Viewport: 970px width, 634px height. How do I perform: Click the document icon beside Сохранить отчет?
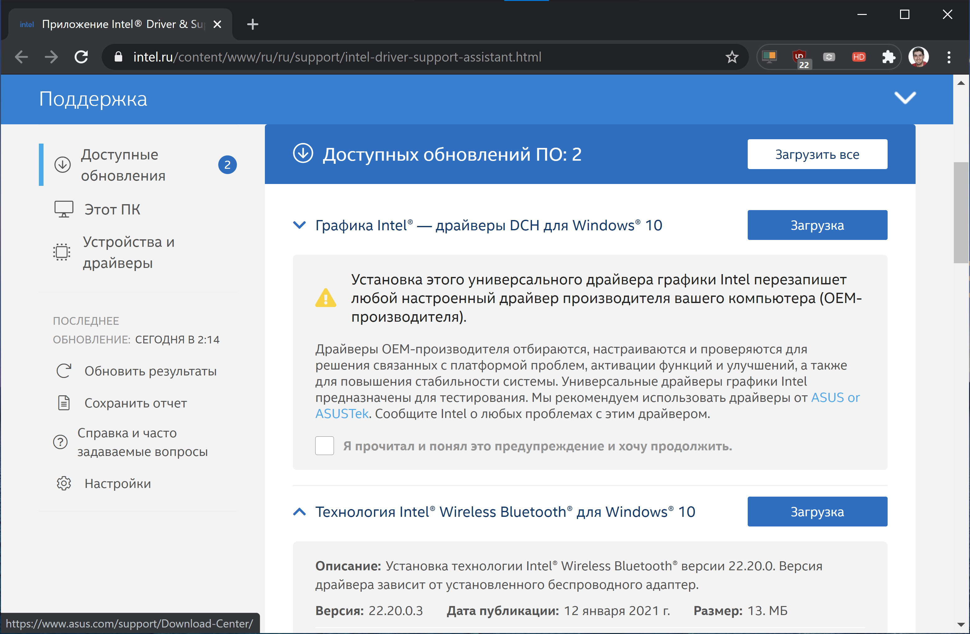tap(64, 402)
